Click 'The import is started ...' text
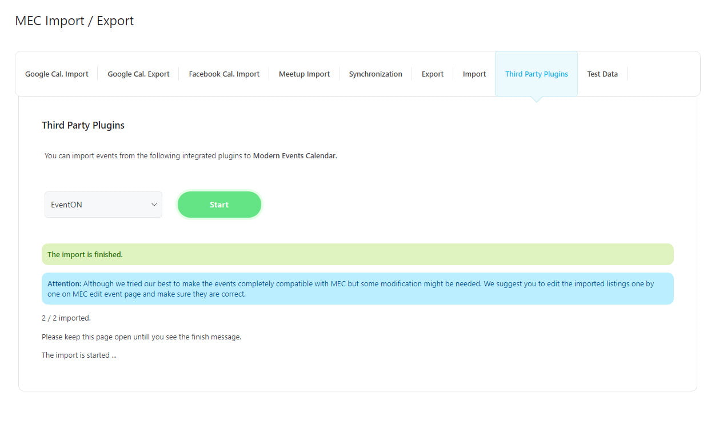Image resolution: width=719 pixels, height=436 pixels. pos(79,355)
